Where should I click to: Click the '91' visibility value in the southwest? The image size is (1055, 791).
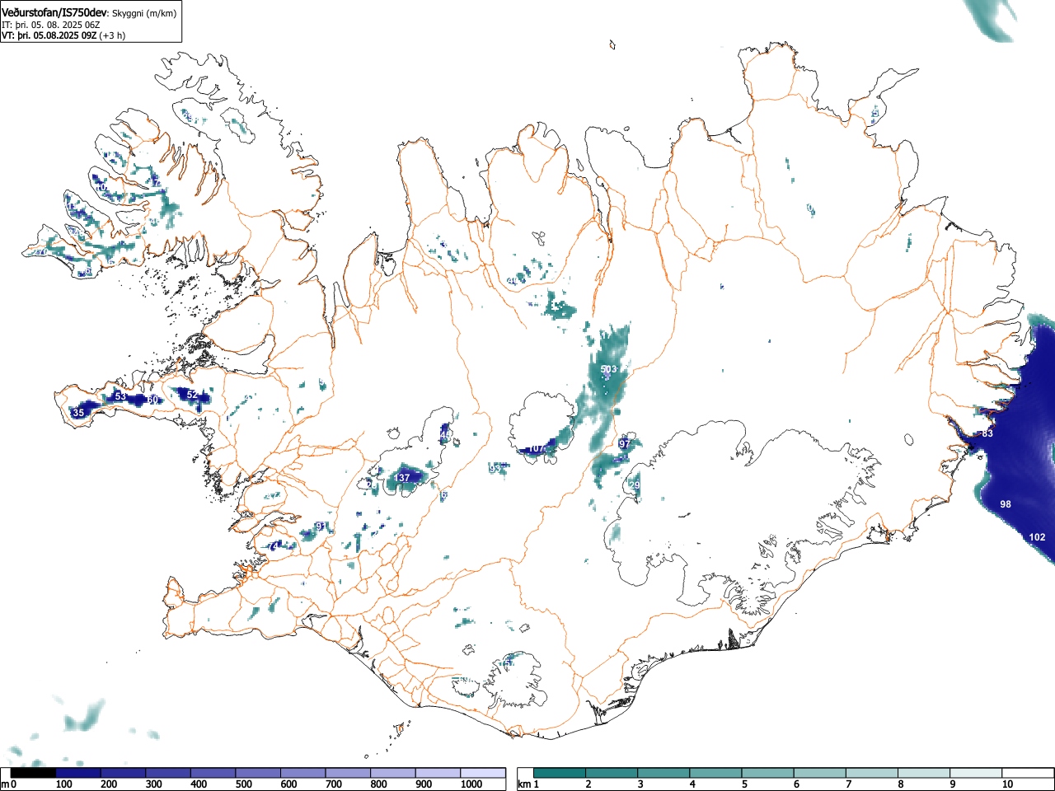(x=321, y=527)
